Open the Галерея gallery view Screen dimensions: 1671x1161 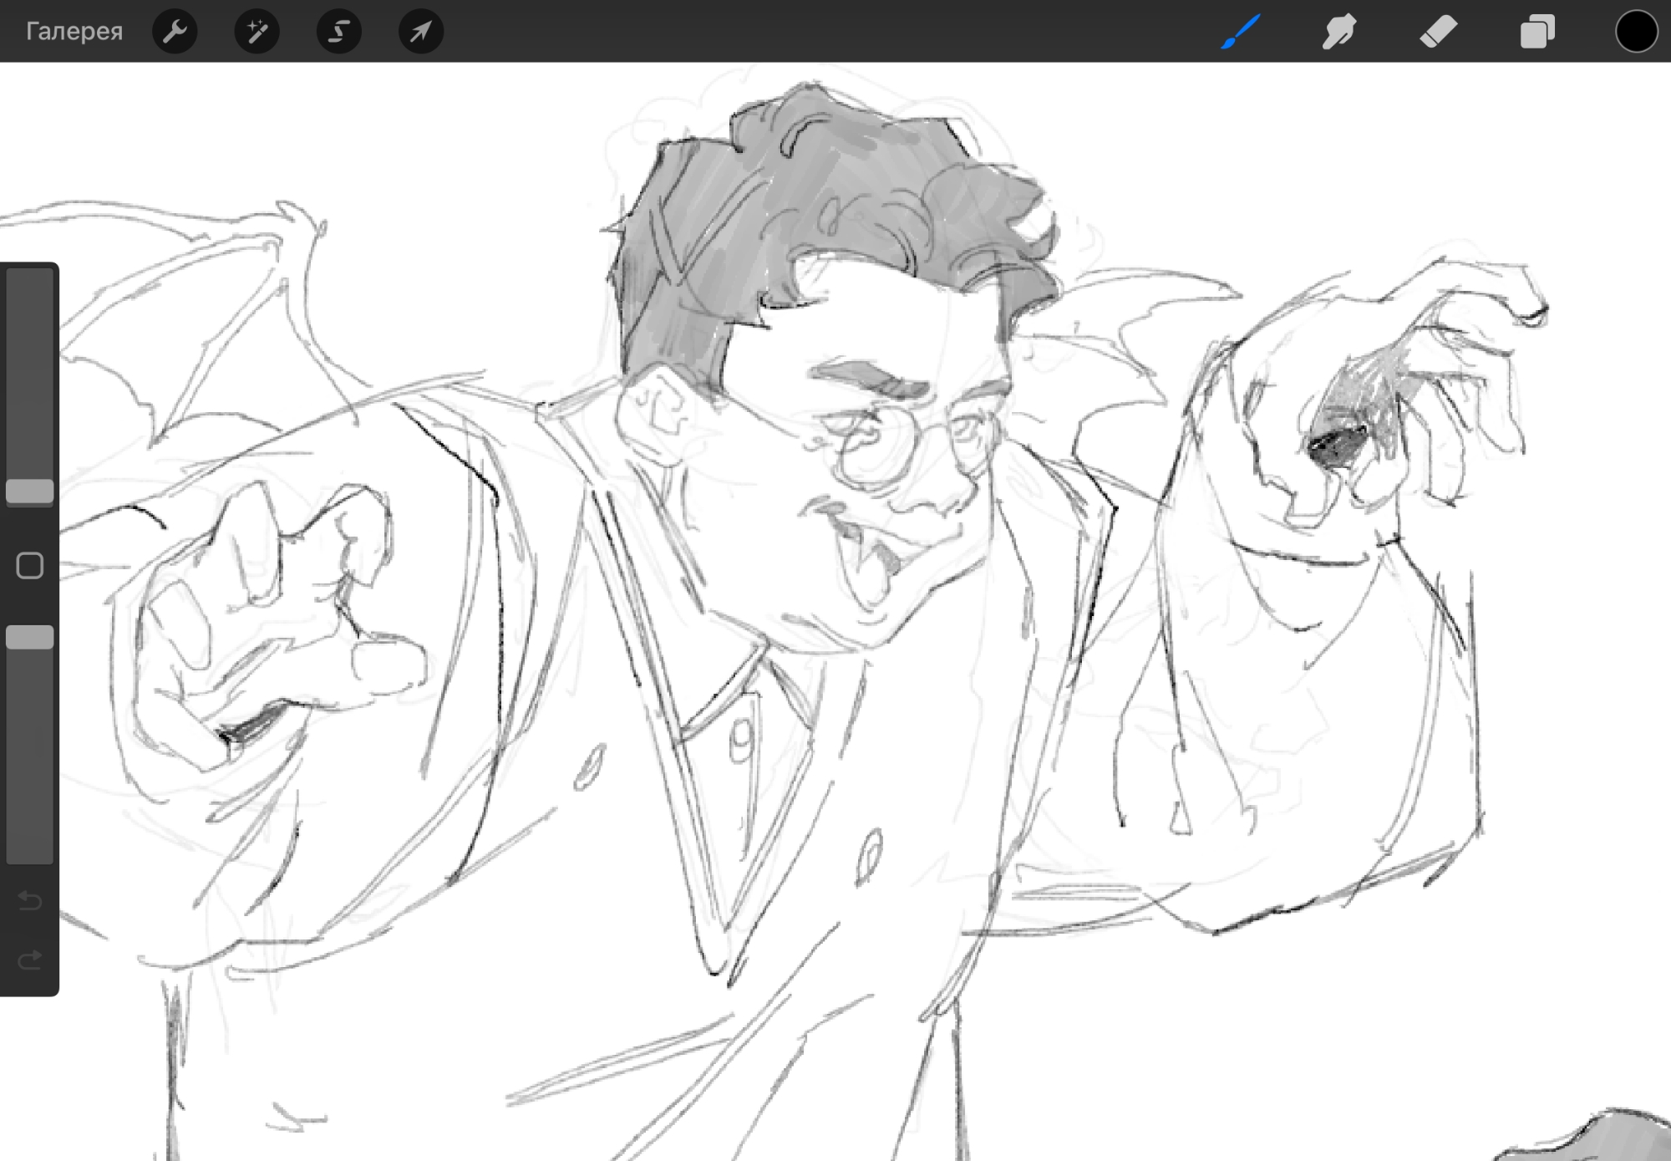pyautogui.click(x=74, y=32)
